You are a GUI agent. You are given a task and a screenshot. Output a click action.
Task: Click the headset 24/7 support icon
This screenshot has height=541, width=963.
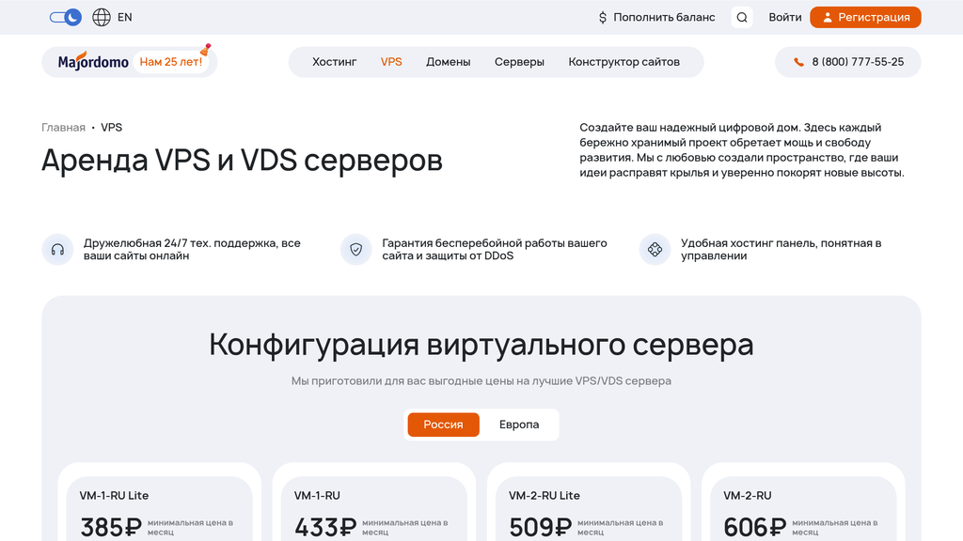(57, 249)
